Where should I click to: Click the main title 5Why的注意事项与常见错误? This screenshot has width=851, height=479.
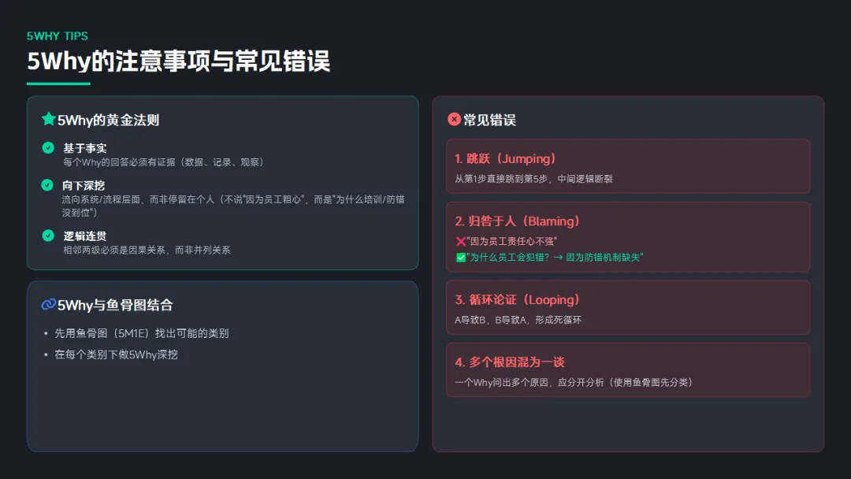click(x=179, y=61)
